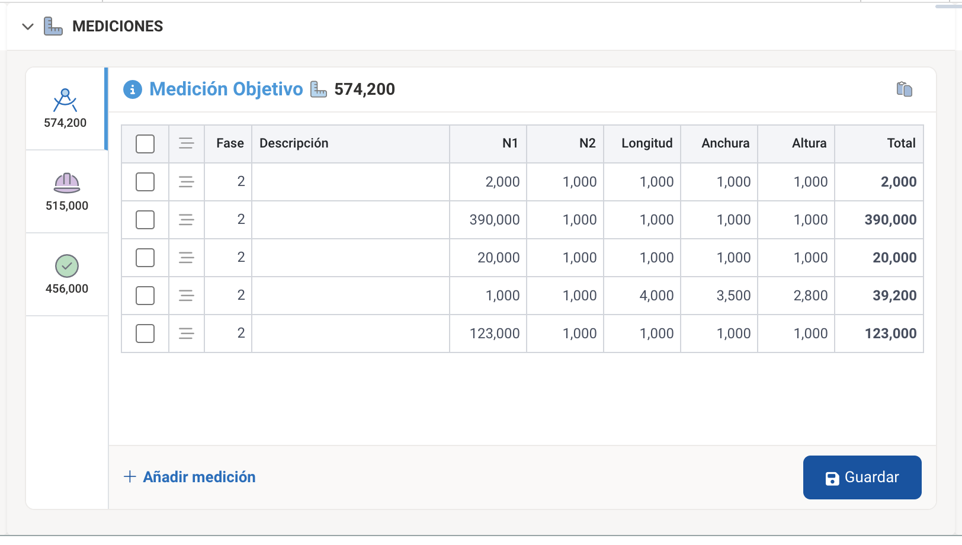Collapse the MEDICIONES section chevron
The width and height of the screenshot is (962, 545).
coord(27,27)
